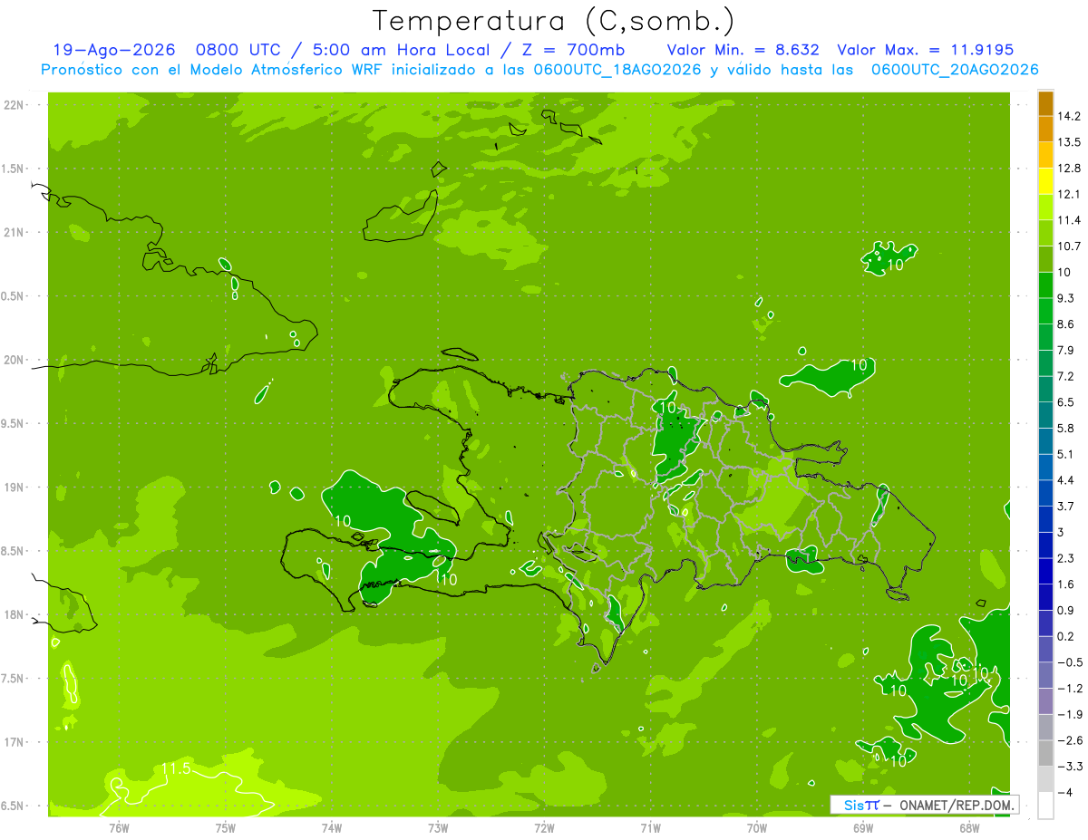Click the '75W' longitude label
1088x840 pixels.
[226, 827]
